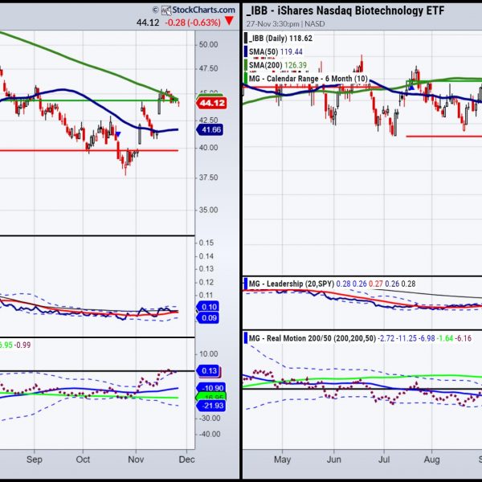The height and width of the screenshot is (482, 482).
Task: Select the SMA(50) 119.44 legend entry
Action: [276, 51]
